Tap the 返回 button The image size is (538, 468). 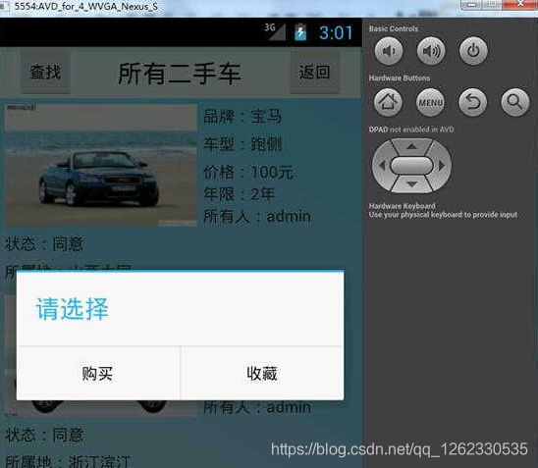[314, 73]
